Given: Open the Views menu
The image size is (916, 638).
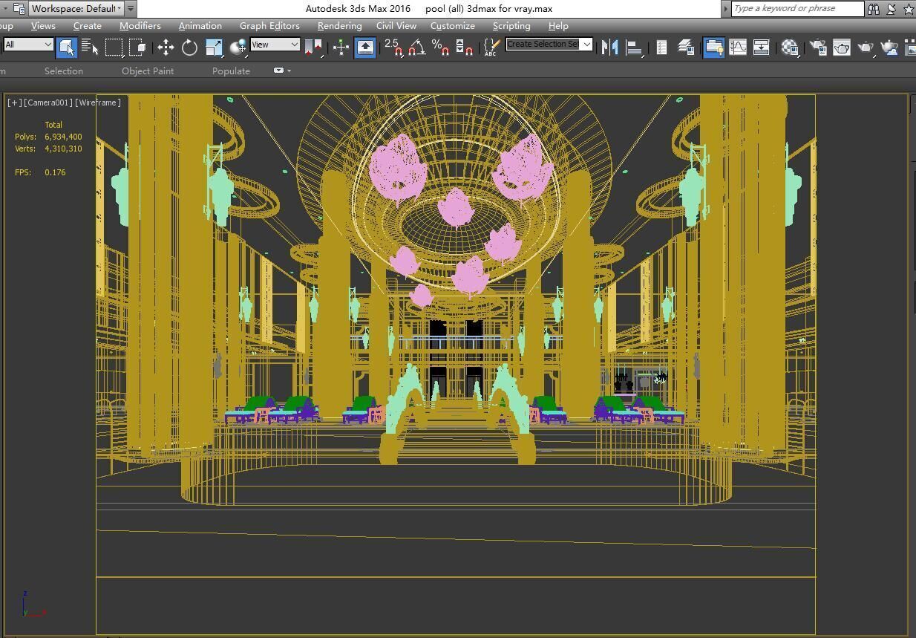Looking at the screenshot, I should pyautogui.click(x=43, y=26).
